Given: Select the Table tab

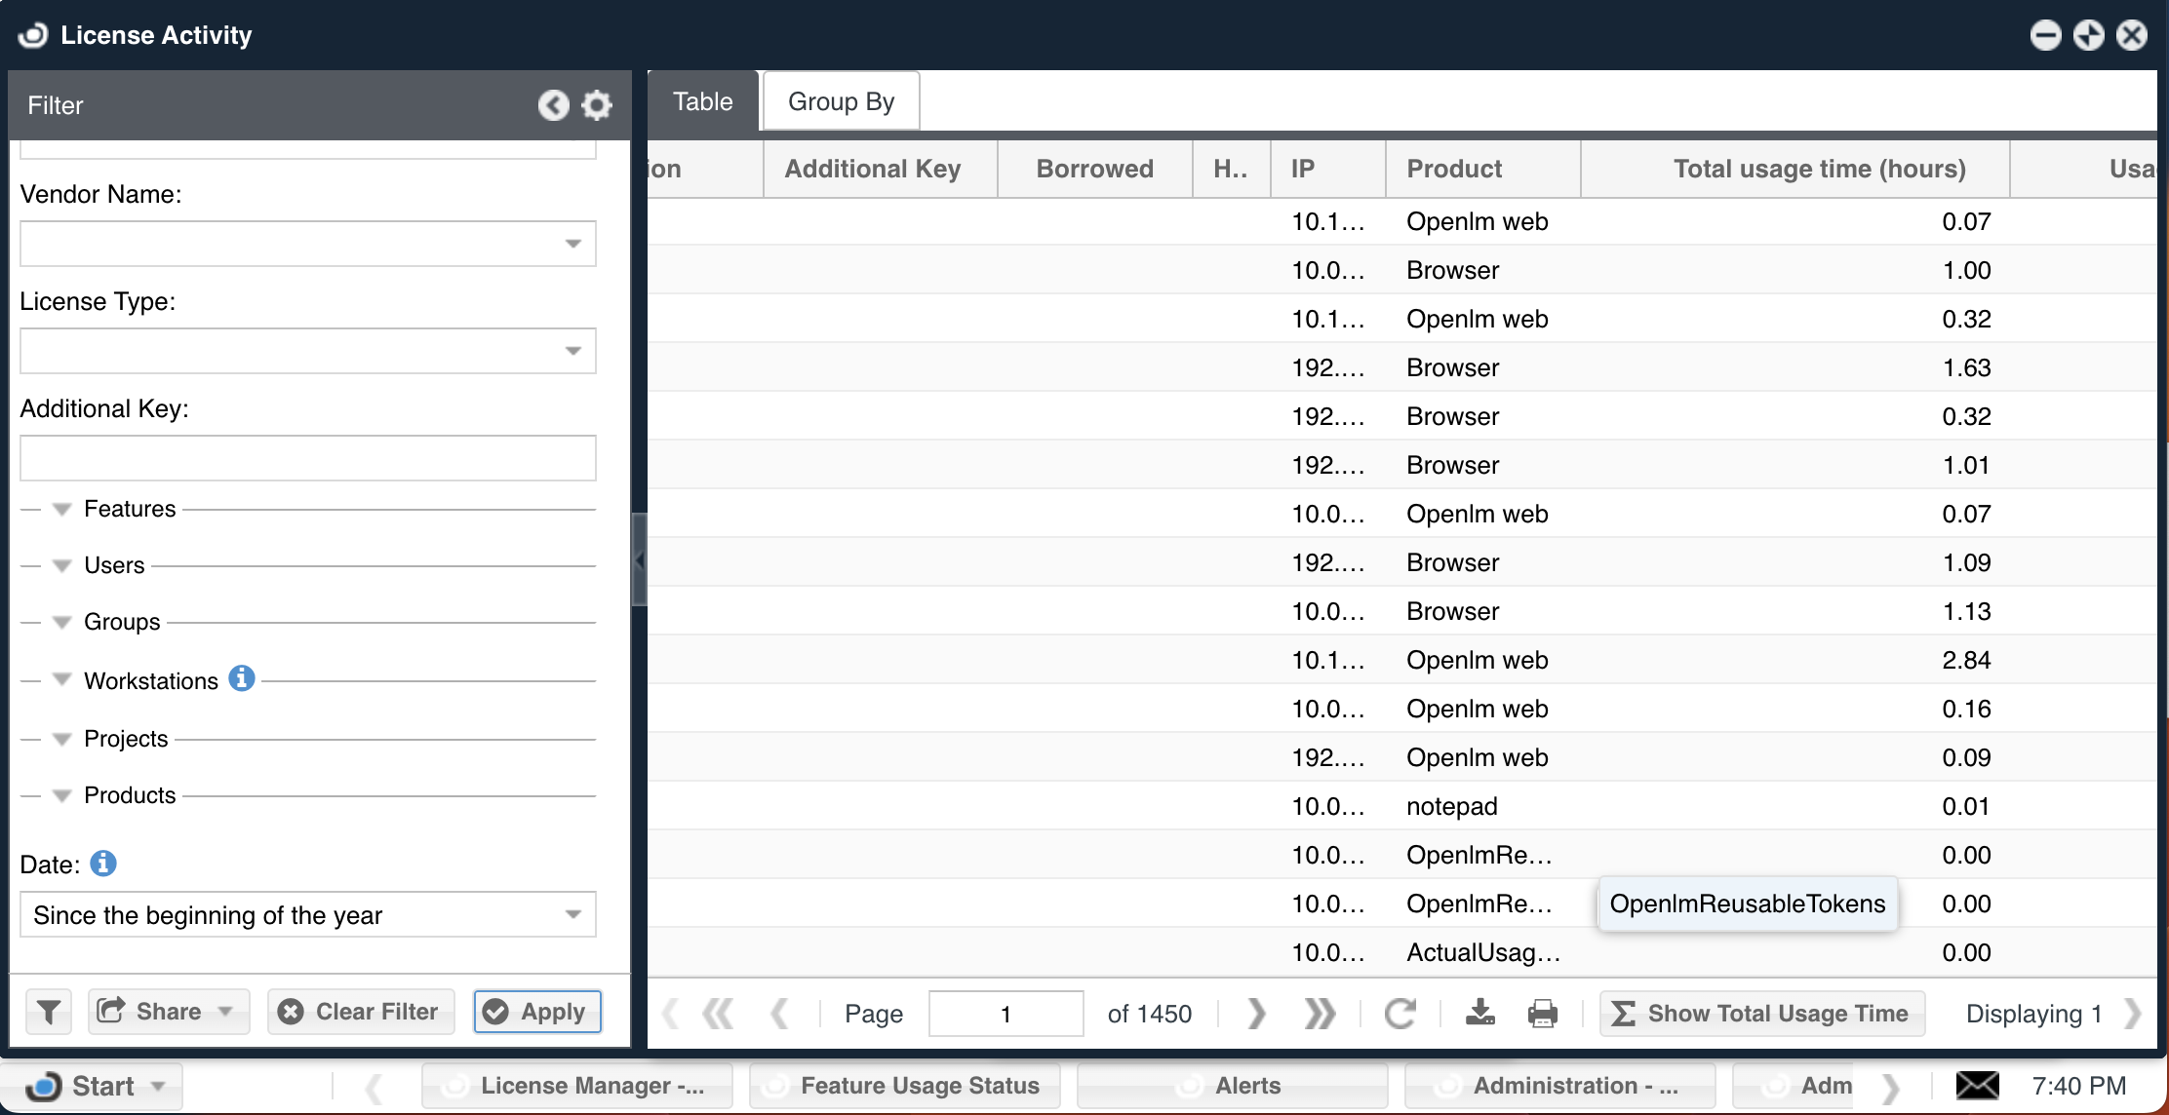Looking at the screenshot, I should (x=702, y=101).
